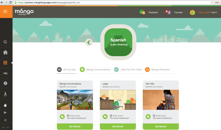Open the activity waveform icon in sidebar

[5, 73]
